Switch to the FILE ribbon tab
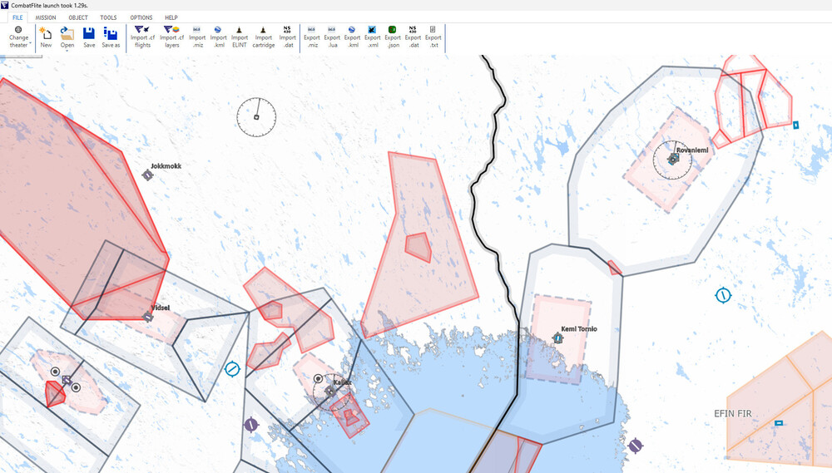Screen dimensions: 832x473 (17, 17)
